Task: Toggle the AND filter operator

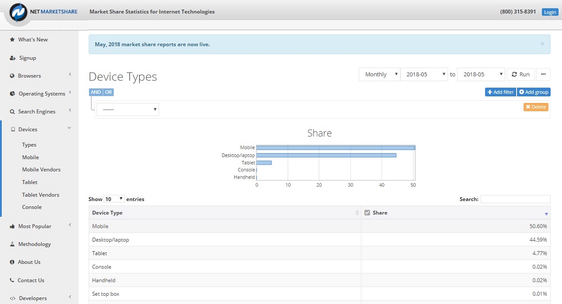Action: click(x=96, y=92)
